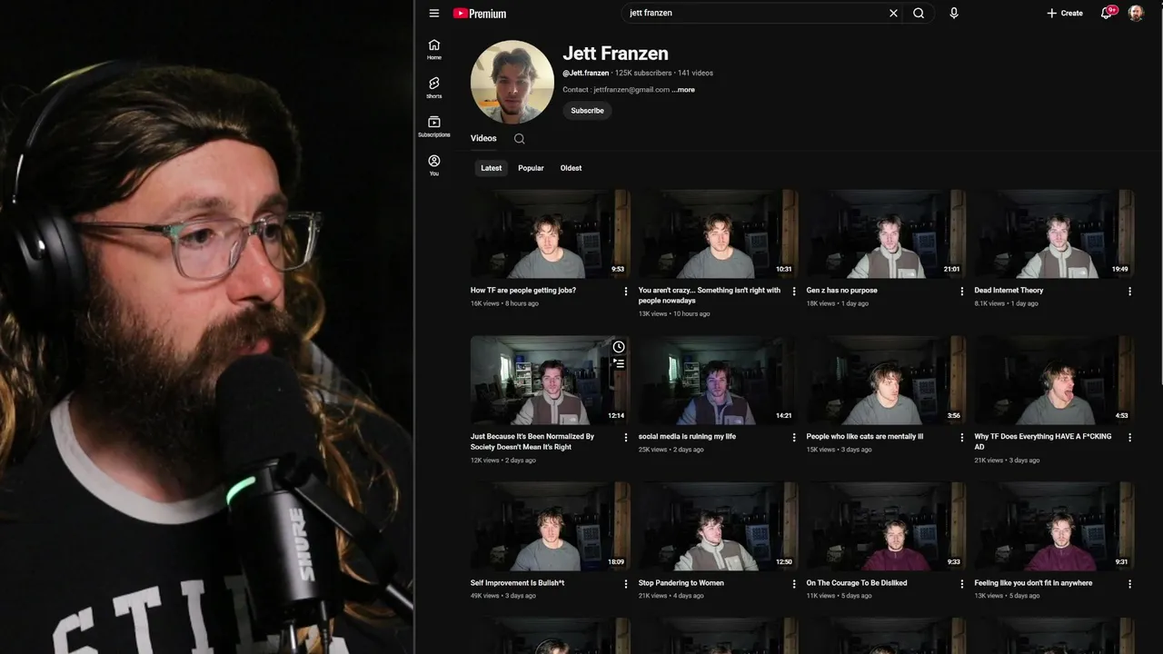Start voice search with microphone icon

[x=954, y=14]
